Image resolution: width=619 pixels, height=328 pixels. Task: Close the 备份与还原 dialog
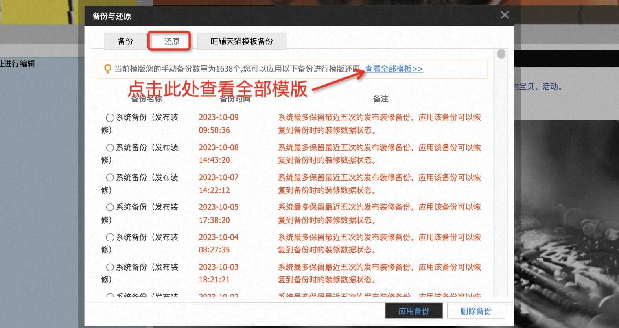click(x=505, y=15)
